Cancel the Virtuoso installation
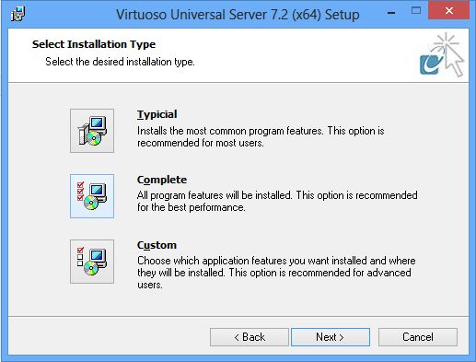Viewport: 476px width, 362px height. pyautogui.click(x=418, y=337)
